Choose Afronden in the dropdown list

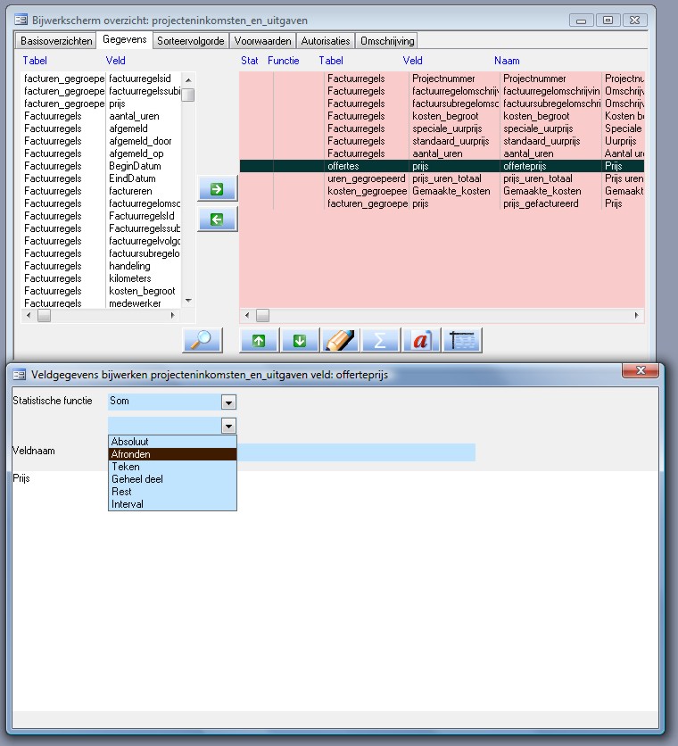click(x=172, y=454)
